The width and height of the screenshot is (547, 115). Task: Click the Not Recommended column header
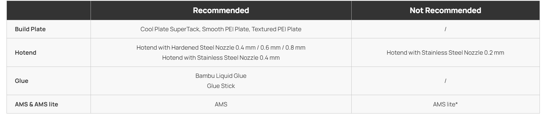(445, 10)
